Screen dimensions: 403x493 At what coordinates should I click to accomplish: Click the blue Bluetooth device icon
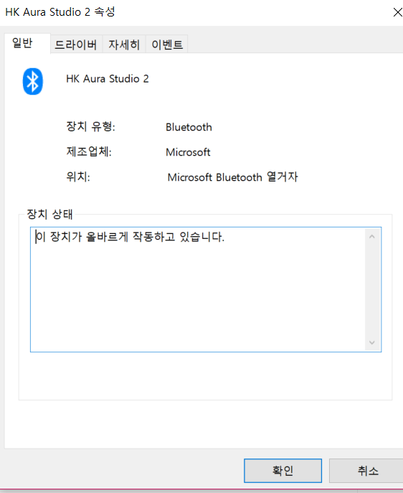click(33, 81)
